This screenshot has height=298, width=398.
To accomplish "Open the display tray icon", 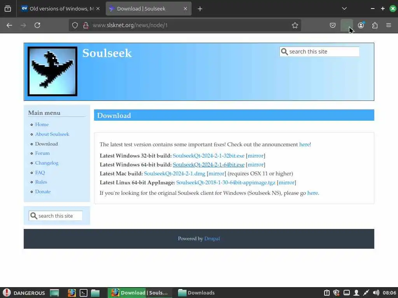I will pyautogui.click(x=346, y=293).
